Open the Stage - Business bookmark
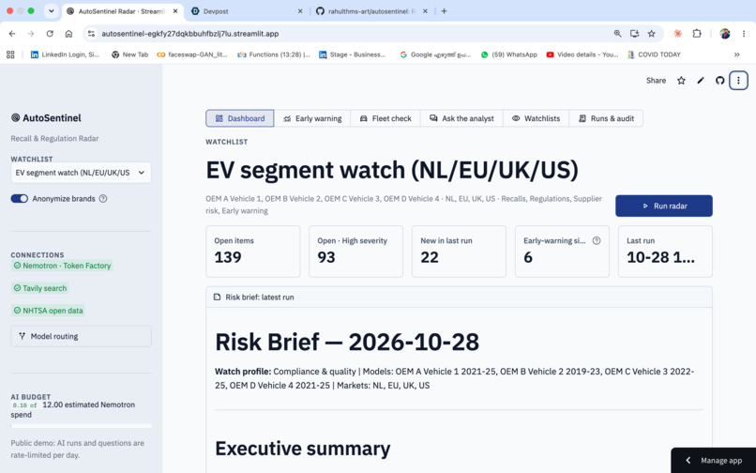The width and height of the screenshot is (756, 473). click(x=353, y=54)
